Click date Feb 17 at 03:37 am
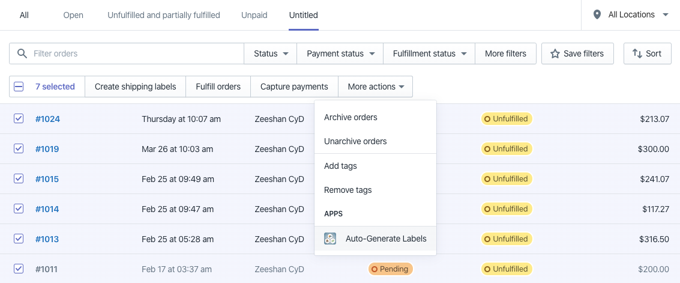This screenshot has width=680, height=283. pyautogui.click(x=176, y=269)
